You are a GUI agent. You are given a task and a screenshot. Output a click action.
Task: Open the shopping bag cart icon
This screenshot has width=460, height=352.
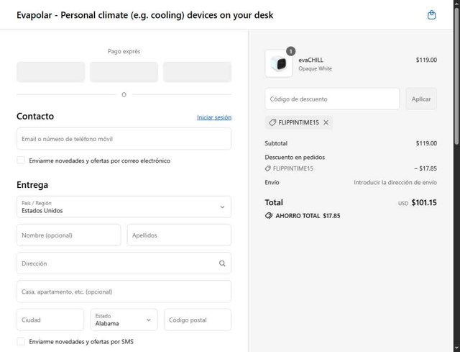431,14
